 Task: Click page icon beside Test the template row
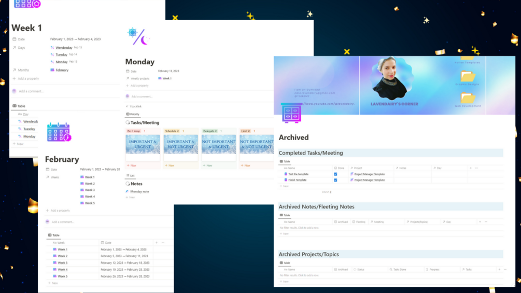tap(286, 174)
